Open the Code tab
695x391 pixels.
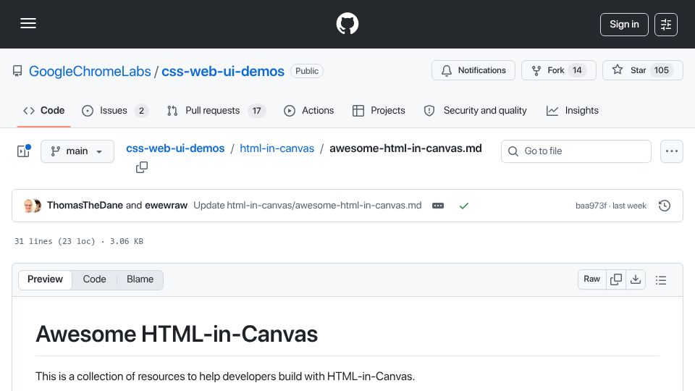[44, 110]
